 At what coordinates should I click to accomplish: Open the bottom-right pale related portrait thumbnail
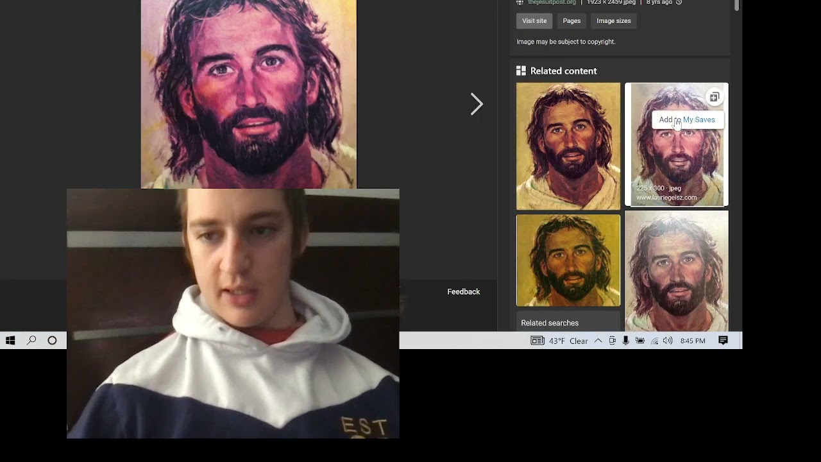(677, 271)
